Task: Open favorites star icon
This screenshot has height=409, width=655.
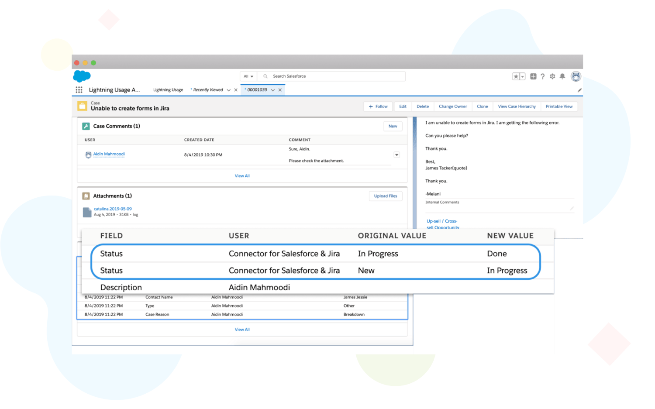Action: pos(516,76)
